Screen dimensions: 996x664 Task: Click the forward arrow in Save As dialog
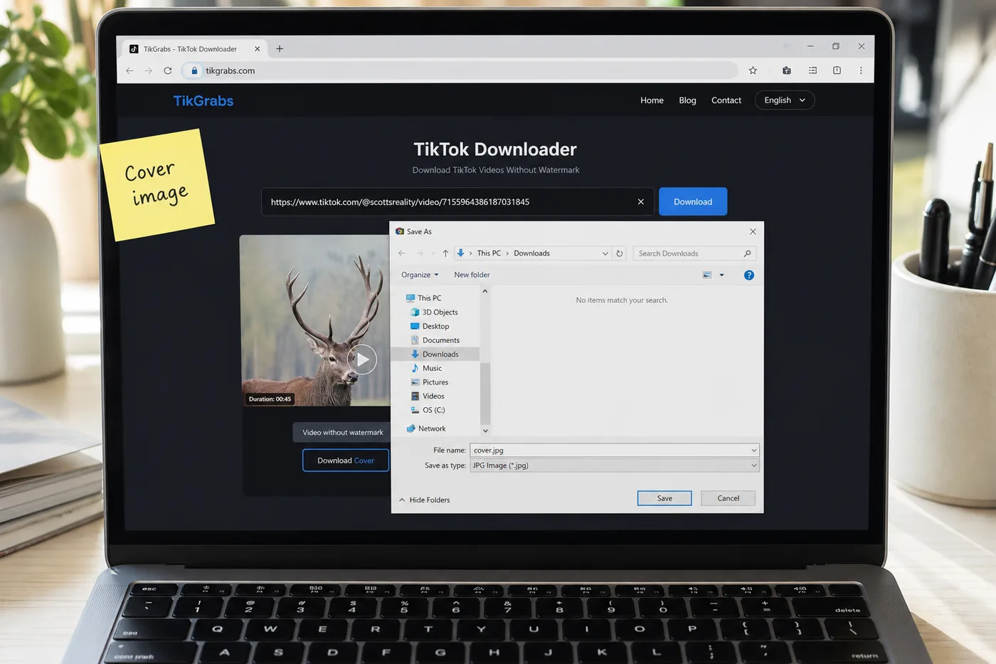coord(420,253)
